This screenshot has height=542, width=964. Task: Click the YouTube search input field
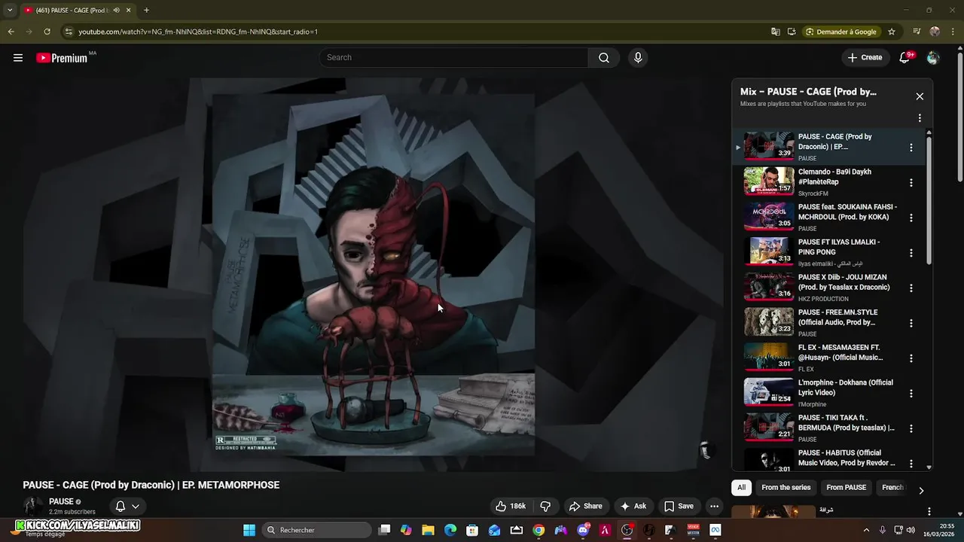tap(454, 58)
